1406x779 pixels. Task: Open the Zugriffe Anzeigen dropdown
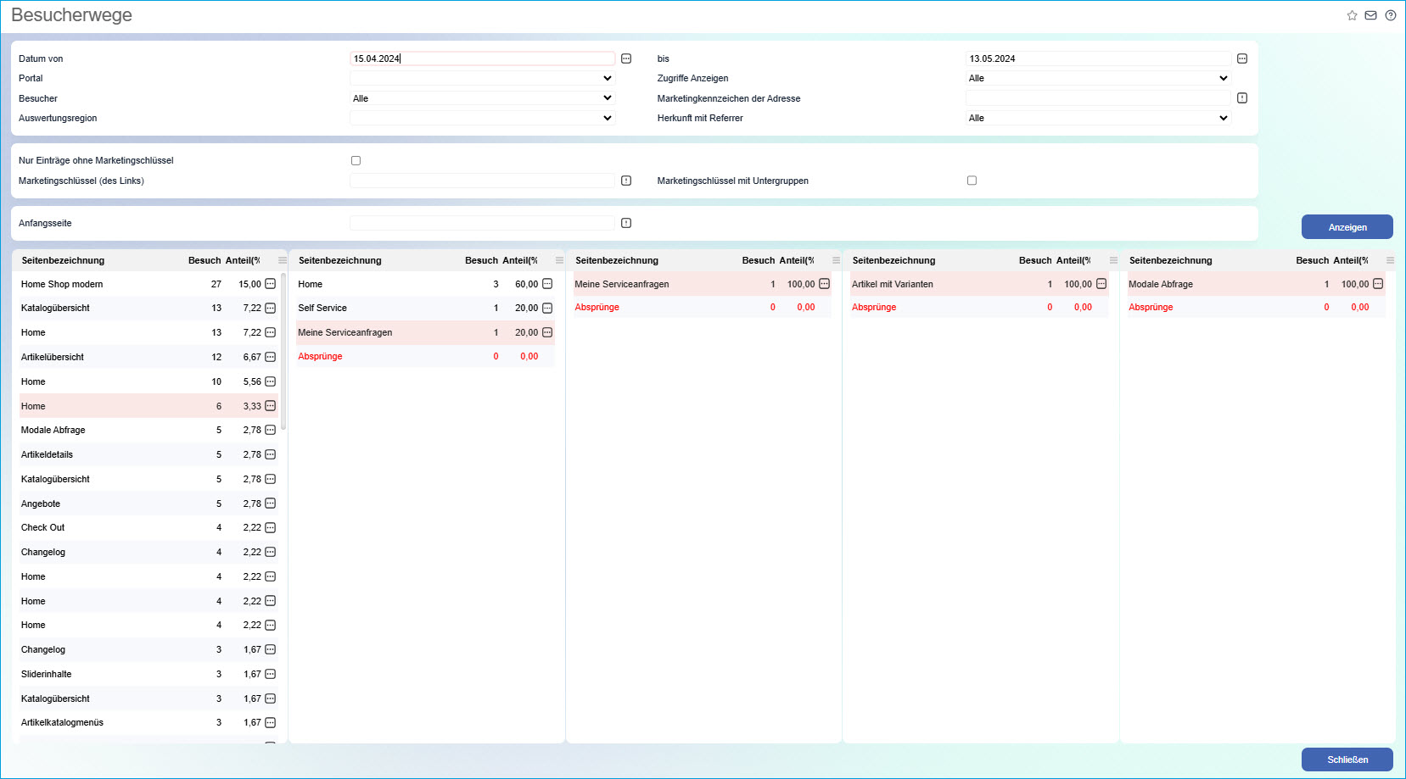pyautogui.click(x=1098, y=78)
